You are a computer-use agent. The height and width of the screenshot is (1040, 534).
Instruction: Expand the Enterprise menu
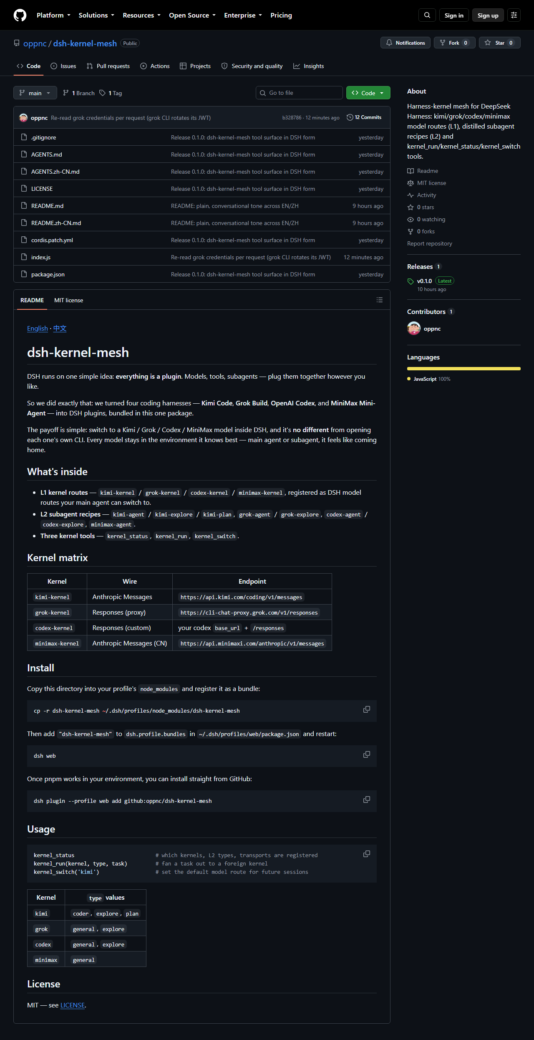click(x=243, y=15)
